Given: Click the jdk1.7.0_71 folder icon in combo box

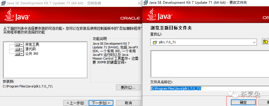Looking at the screenshot, I should click(x=155, y=42).
